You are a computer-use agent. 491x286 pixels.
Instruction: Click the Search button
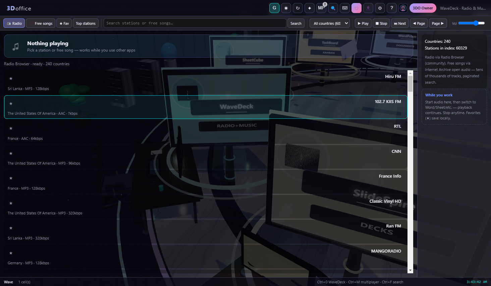[296, 23]
